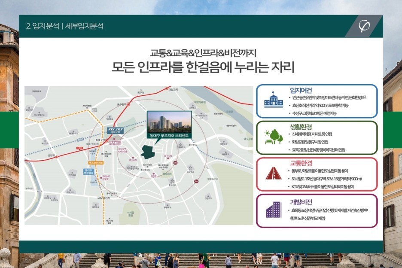Click the title 모든 인프라를 한걸음에 누리는 자리
Screen dimensions: 402x268
[203, 67]
